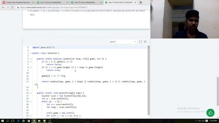Launch Edge browser from the taskbar
The width and height of the screenshot is (219, 123).
click(18, 121)
